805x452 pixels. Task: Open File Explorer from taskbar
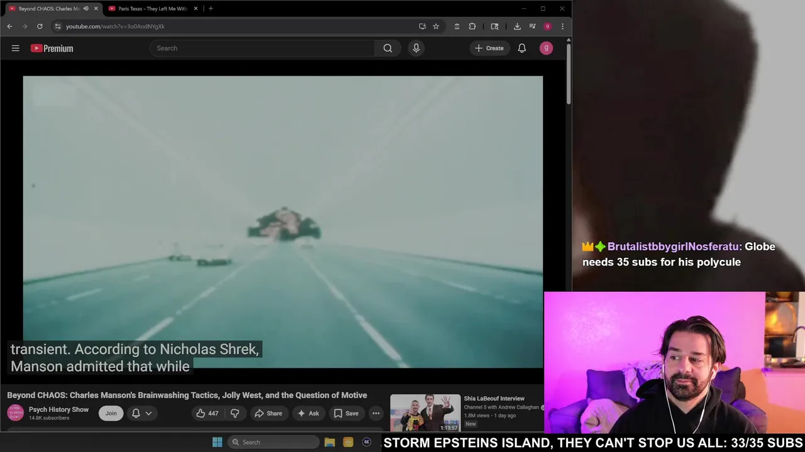[x=330, y=442]
